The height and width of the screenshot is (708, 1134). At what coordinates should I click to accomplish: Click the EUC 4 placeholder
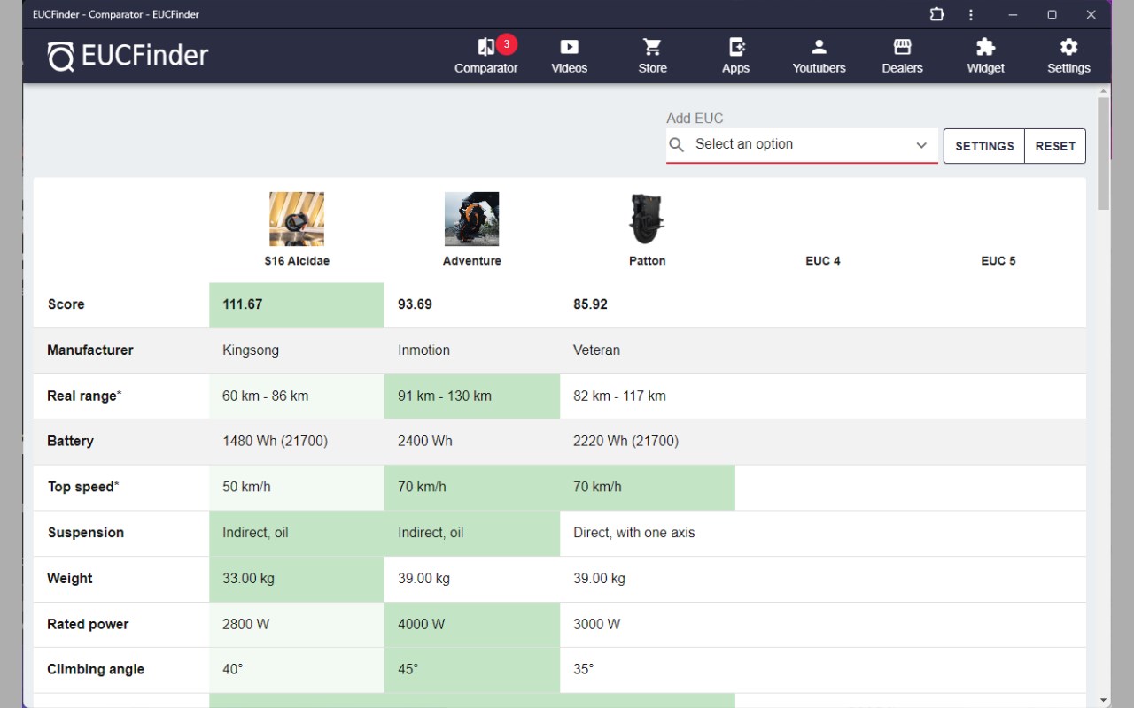pos(823,261)
